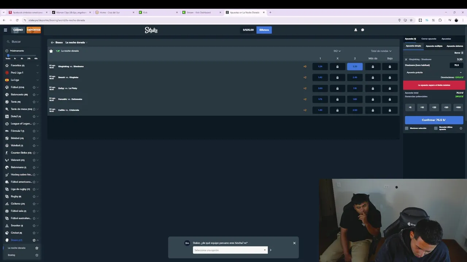The width and height of the screenshot is (467, 262).
Task: Toggle star for Boxing sidebar item
Action: point(37,255)
